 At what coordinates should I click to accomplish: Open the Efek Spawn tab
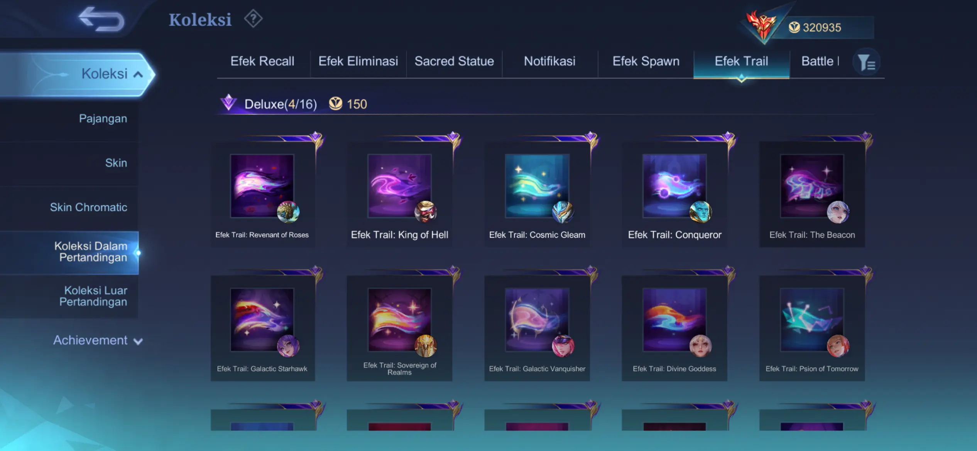pos(646,61)
